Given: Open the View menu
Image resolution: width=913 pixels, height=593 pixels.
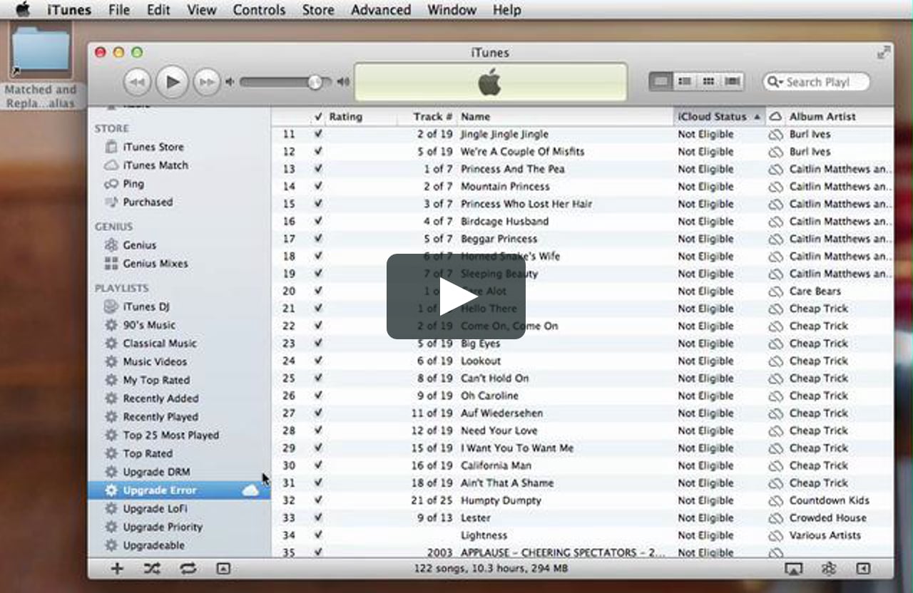Looking at the screenshot, I should click(202, 10).
